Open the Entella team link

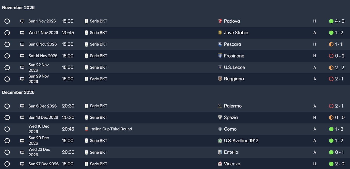(x=231, y=152)
